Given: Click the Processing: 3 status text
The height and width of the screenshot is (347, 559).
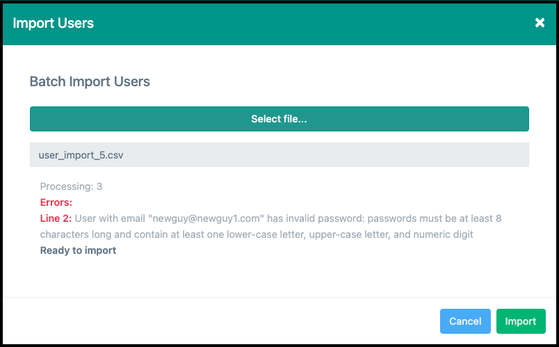Looking at the screenshot, I should point(71,186).
